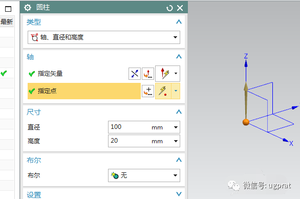
Task: Click the orange origin point in the viewport
Action: pos(246,122)
